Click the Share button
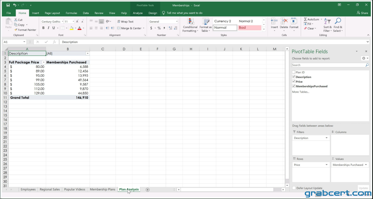The height and width of the screenshot is (199, 373). pyautogui.click(x=362, y=13)
